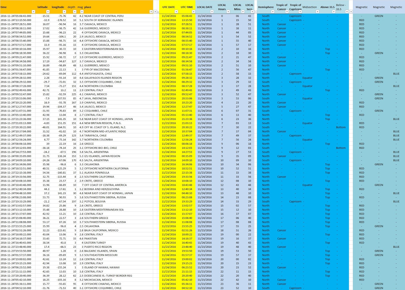405x290 pixels.
Task: Select the "ANTOFAGASTA, CHILE" cell
Action: pos(118,74)
